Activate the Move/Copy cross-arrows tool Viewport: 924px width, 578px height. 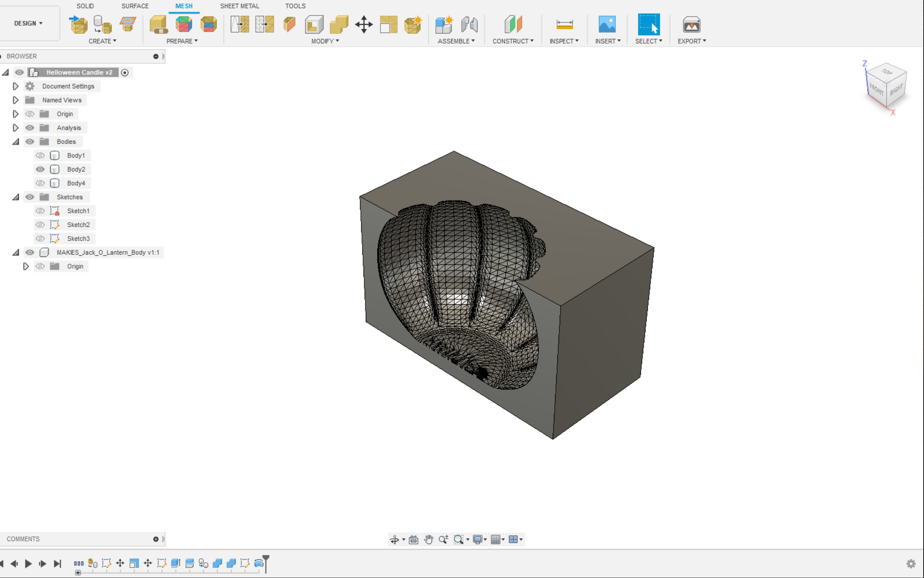364,25
